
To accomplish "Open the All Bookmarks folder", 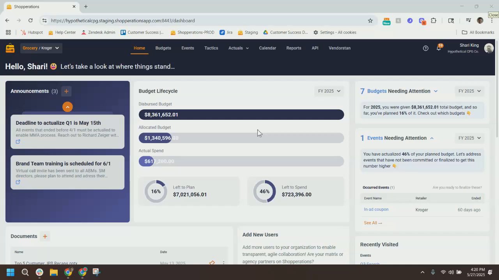I will point(478,33).
